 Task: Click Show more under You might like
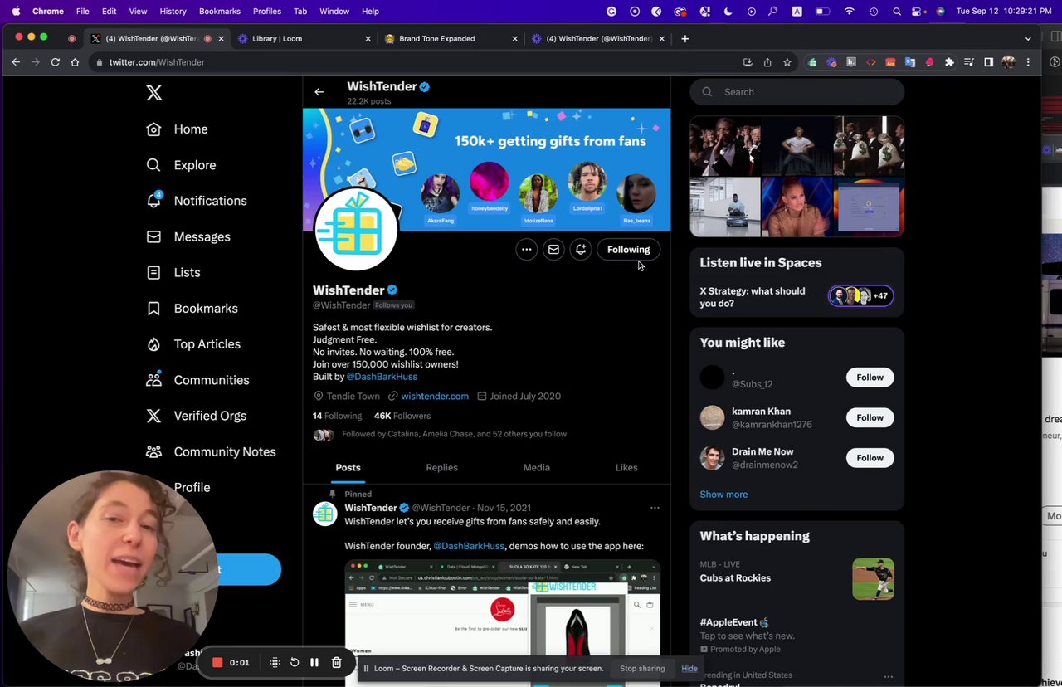pyautogui.click(x=723, y=495)
